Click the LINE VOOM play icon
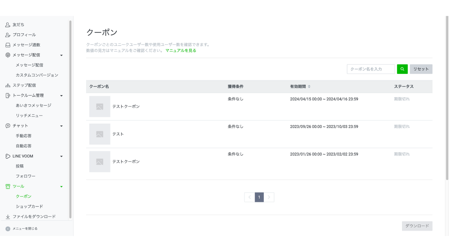The width and height of the screenshot is (449, 252). click(x=8, y=156)
